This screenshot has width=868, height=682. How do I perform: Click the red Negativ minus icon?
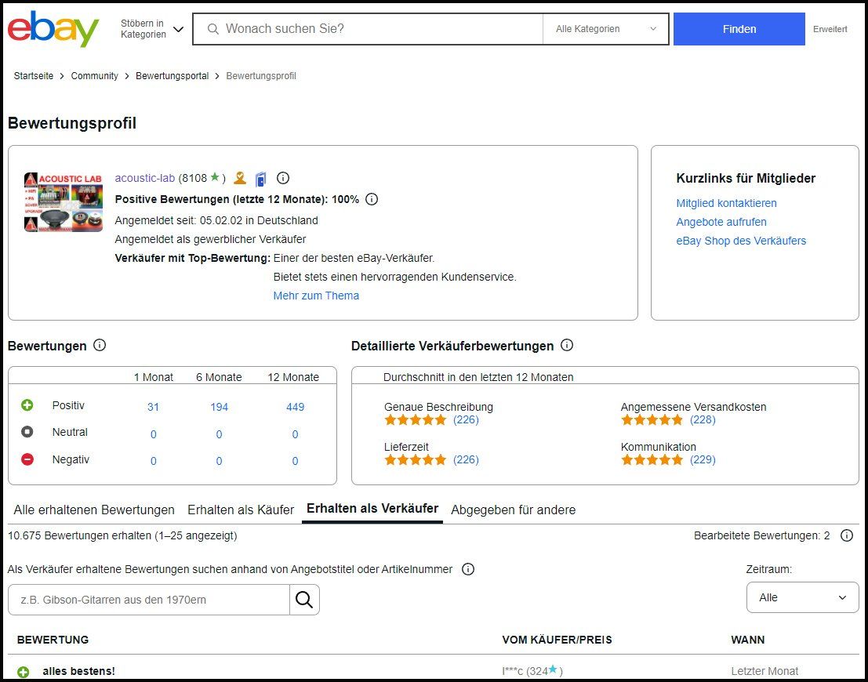click(x=27, y=459)
